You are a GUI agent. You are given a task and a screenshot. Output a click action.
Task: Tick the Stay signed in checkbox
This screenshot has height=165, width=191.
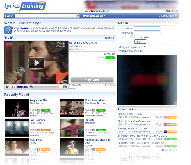point(132,37)
